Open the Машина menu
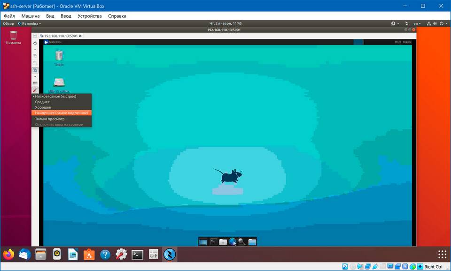Viewport: 451px width, 271px height. coord(31,16)
